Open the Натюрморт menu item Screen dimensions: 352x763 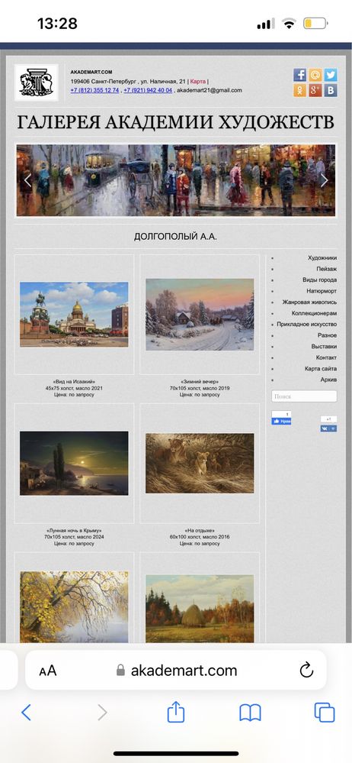[322, 291]
